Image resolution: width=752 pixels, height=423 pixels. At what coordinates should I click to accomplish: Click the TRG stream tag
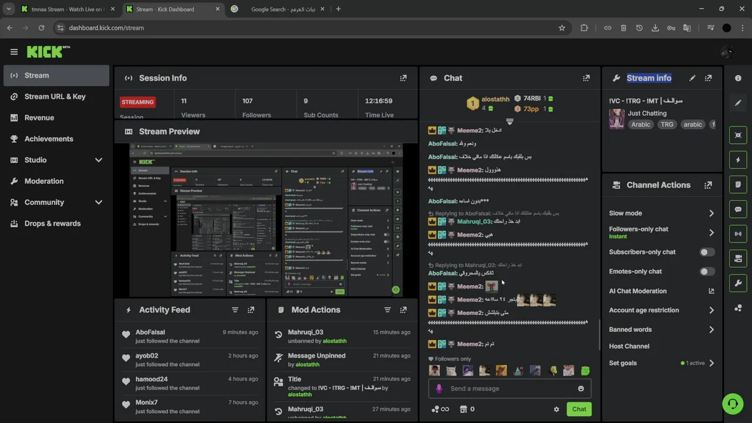click(x=667, y=125)
